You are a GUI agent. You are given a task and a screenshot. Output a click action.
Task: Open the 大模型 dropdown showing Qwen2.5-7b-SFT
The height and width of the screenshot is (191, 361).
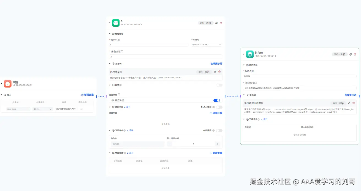click(206, 45)
